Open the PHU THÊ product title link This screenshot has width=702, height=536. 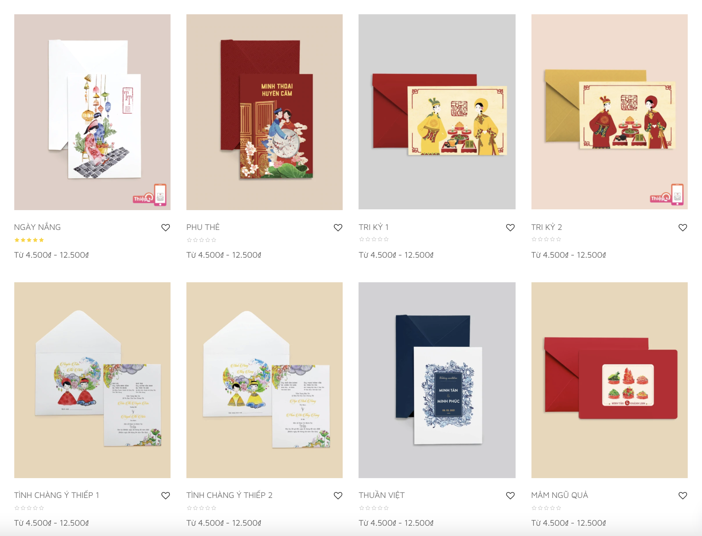coord(203,227)
